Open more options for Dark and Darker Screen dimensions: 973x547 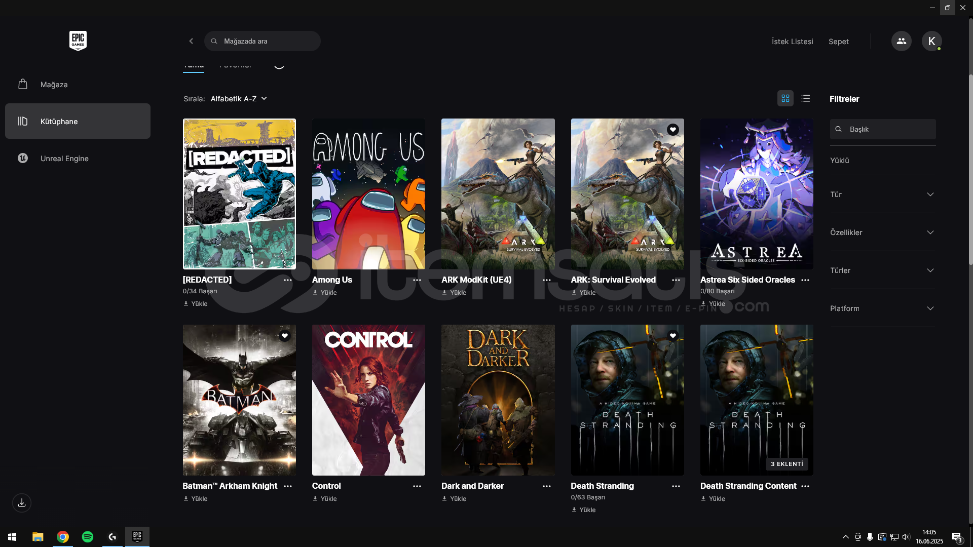click(x=547, y=486)
